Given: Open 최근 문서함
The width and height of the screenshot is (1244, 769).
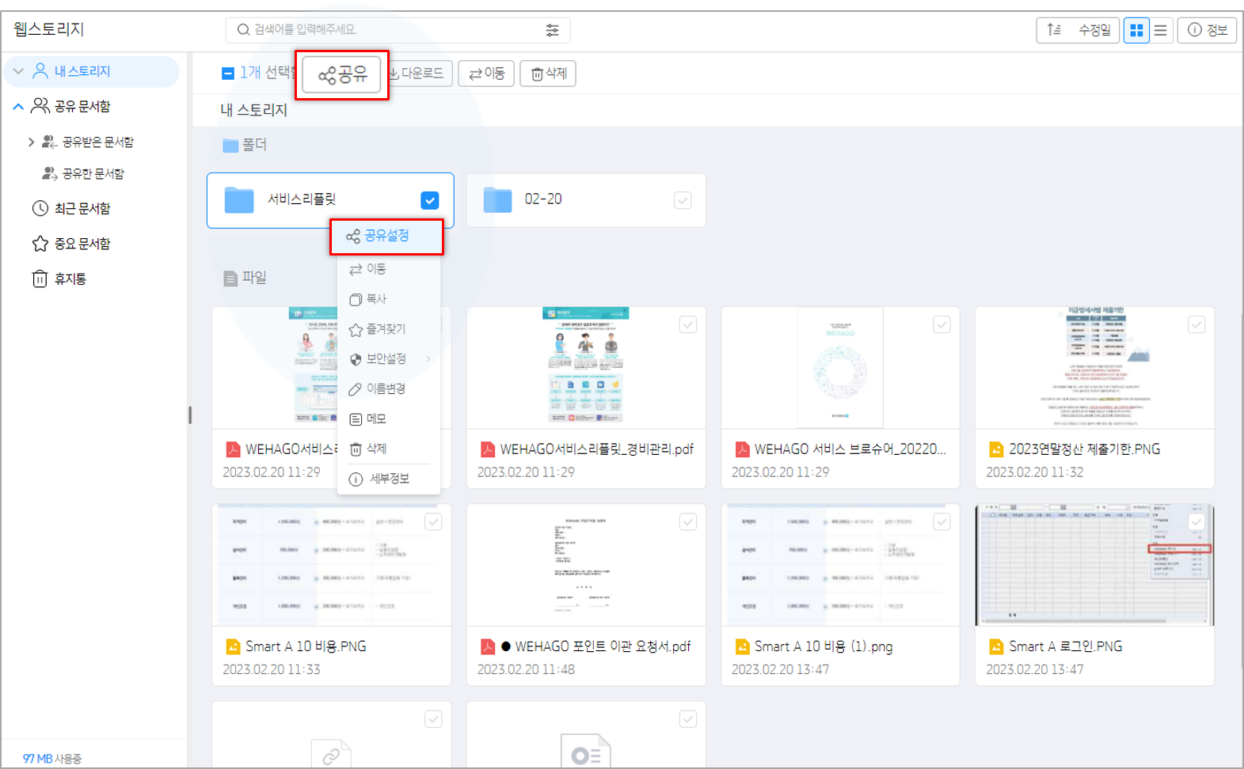Looking at the screenshot, I should (82, 209).
